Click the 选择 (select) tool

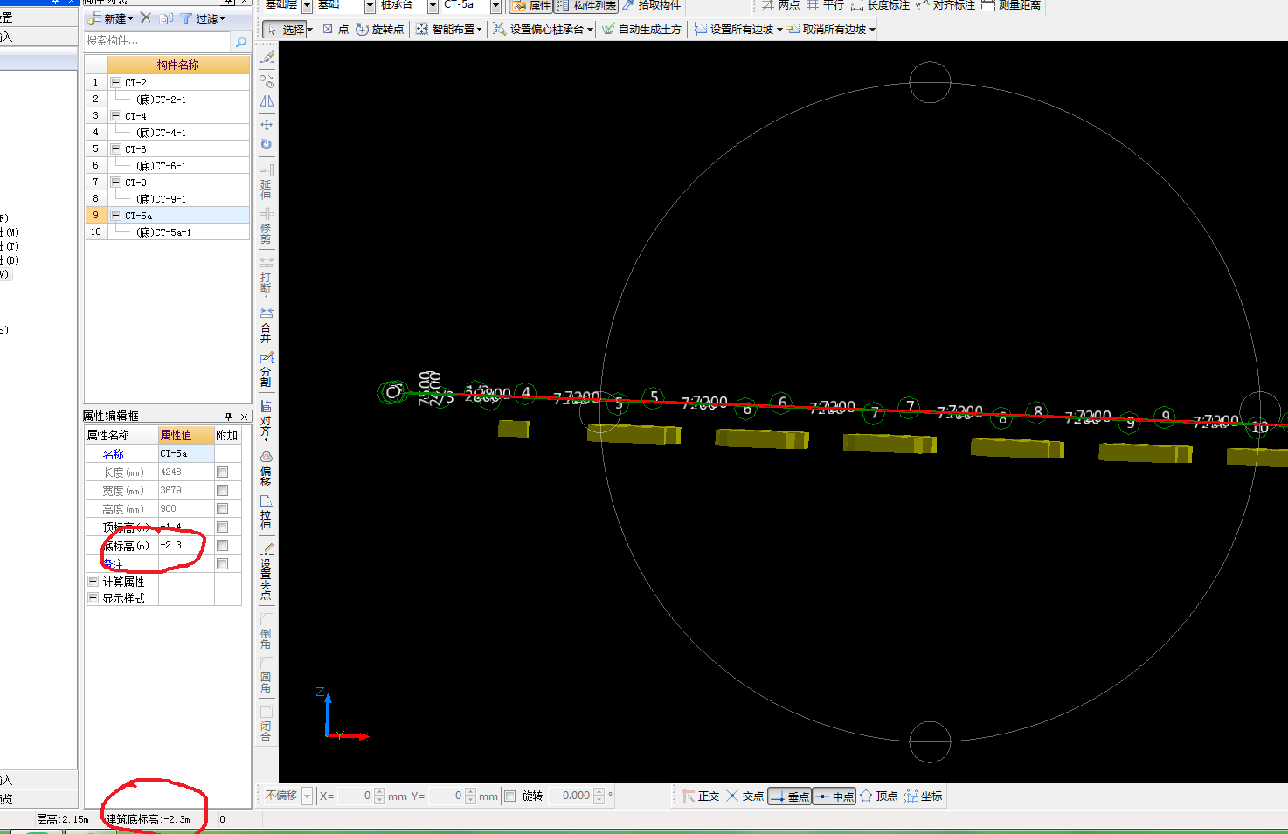tap(287, 29)
